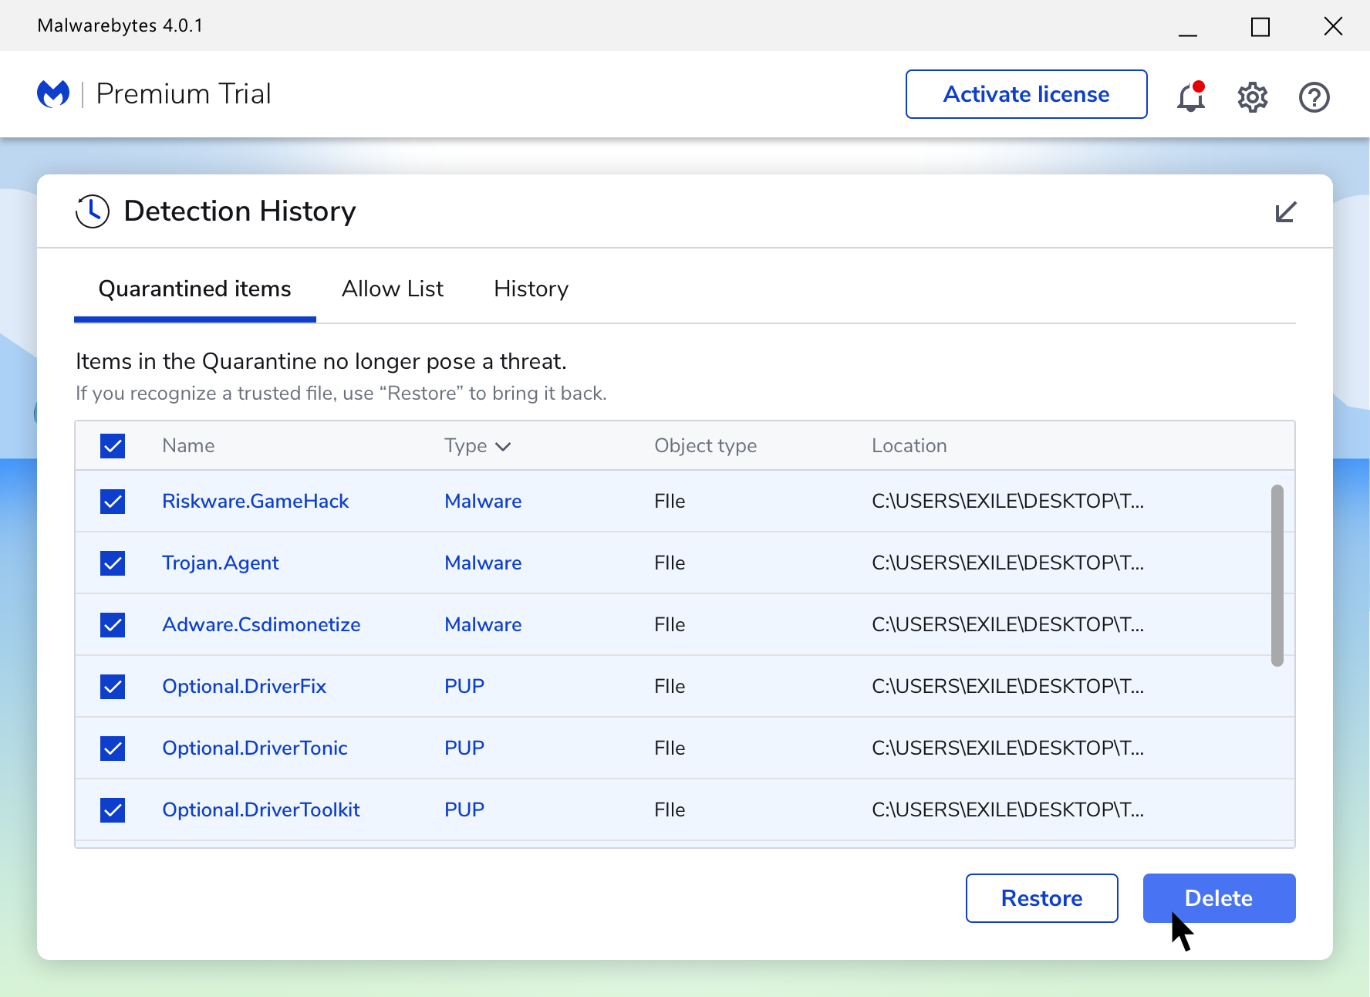Toggle the select-all header checkbox
This screenshot has width=1370, height=997.
coord(113,446)
